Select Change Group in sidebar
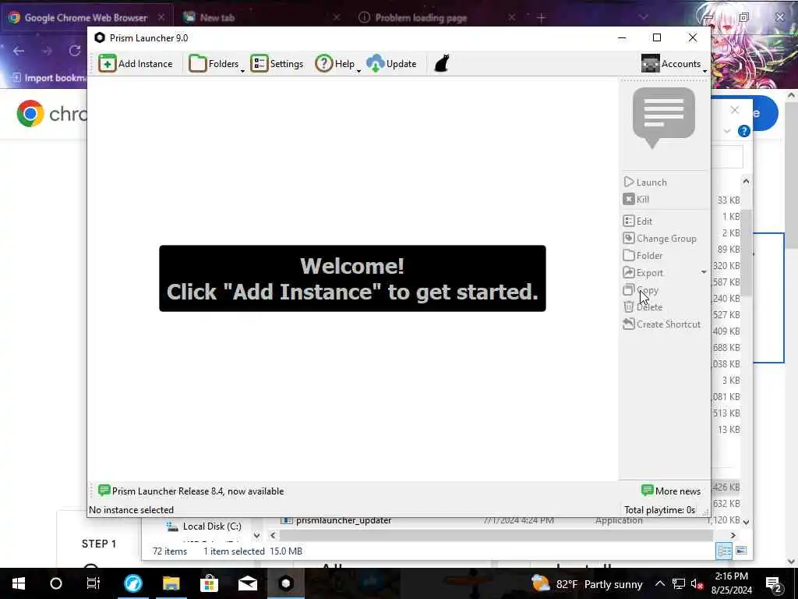 (x=659, y=239)
